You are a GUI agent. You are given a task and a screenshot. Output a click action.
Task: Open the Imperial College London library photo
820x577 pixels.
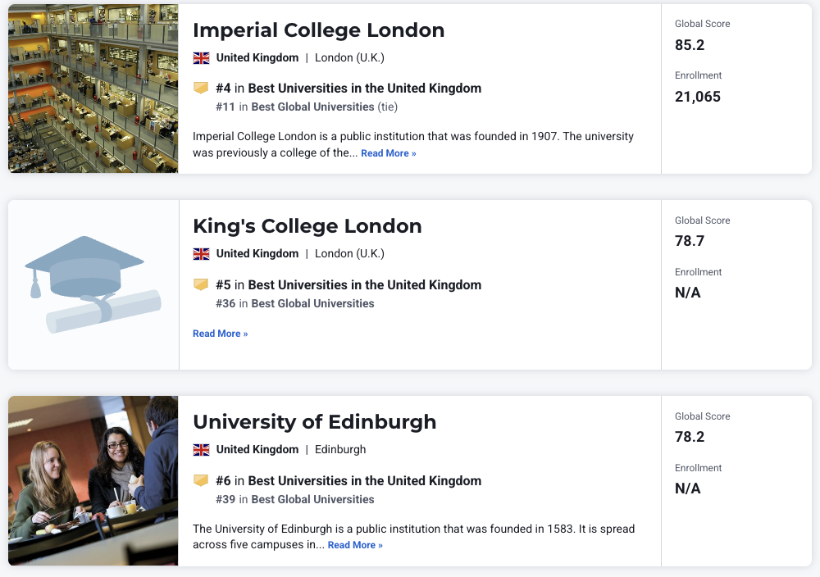(x=93, y=89)
